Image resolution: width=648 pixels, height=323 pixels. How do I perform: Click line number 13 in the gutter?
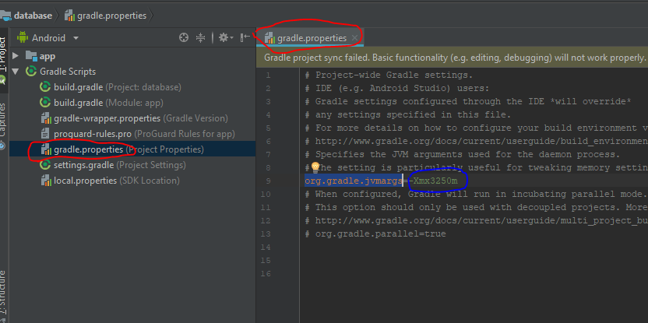click(266, 233)
